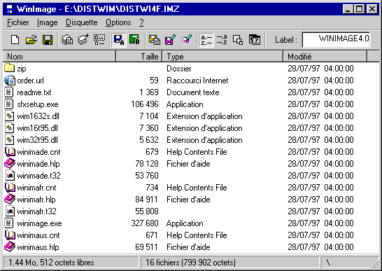Select the winimafr.hlp help icon

coord(10,199)
